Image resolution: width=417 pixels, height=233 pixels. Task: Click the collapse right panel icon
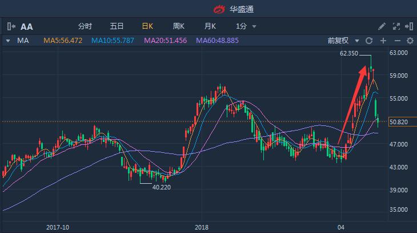tap(410, 26)
